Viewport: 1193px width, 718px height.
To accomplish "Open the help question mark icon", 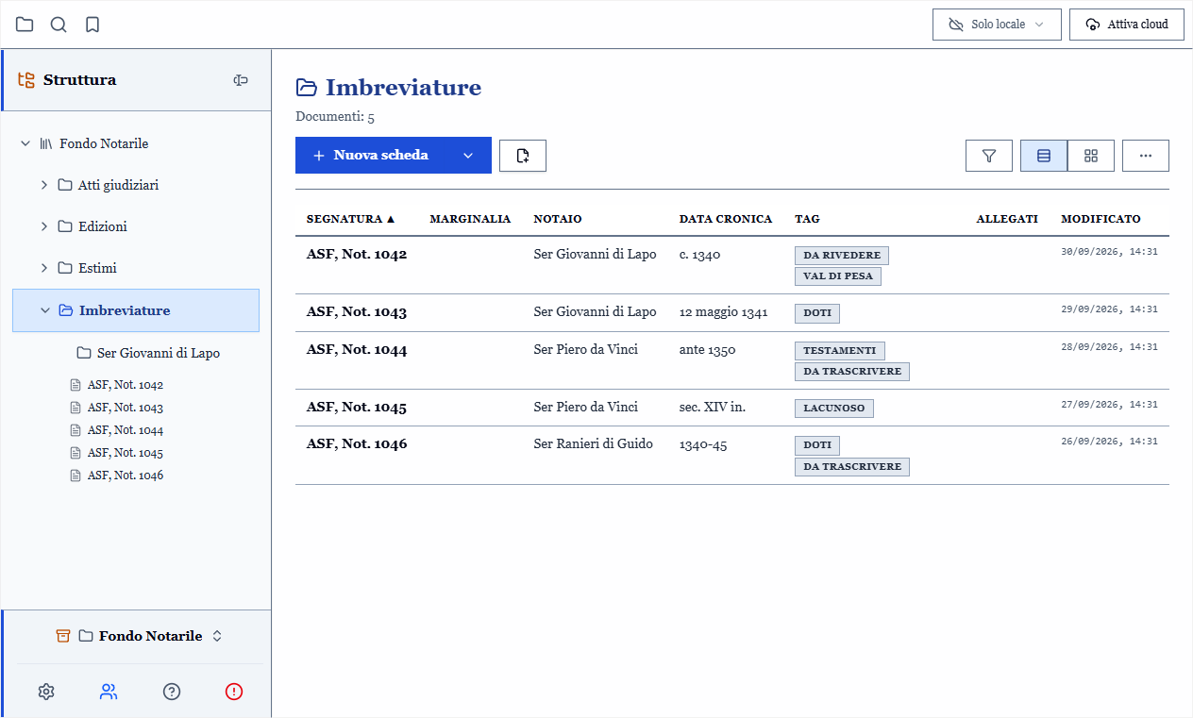I will pyautogui.click(x=172, y=692).
